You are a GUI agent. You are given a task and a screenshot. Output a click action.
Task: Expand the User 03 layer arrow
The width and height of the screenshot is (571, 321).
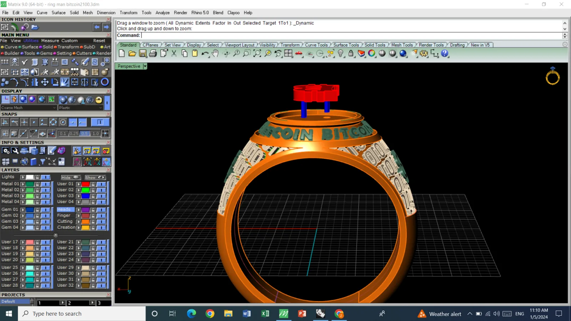pos(79,196)
